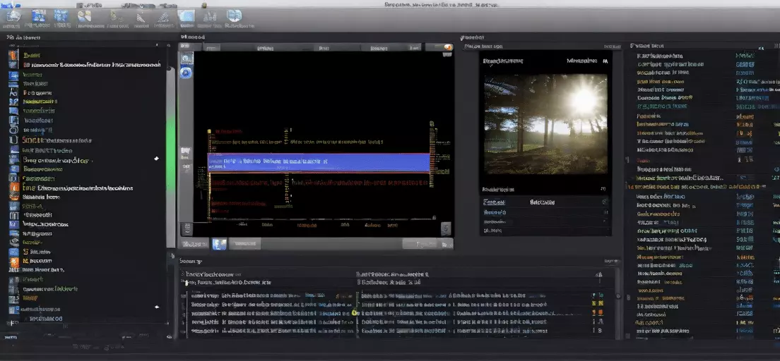
Task: Click the blue circular play icon beside viewer
Action: click(x=186, y=73)
